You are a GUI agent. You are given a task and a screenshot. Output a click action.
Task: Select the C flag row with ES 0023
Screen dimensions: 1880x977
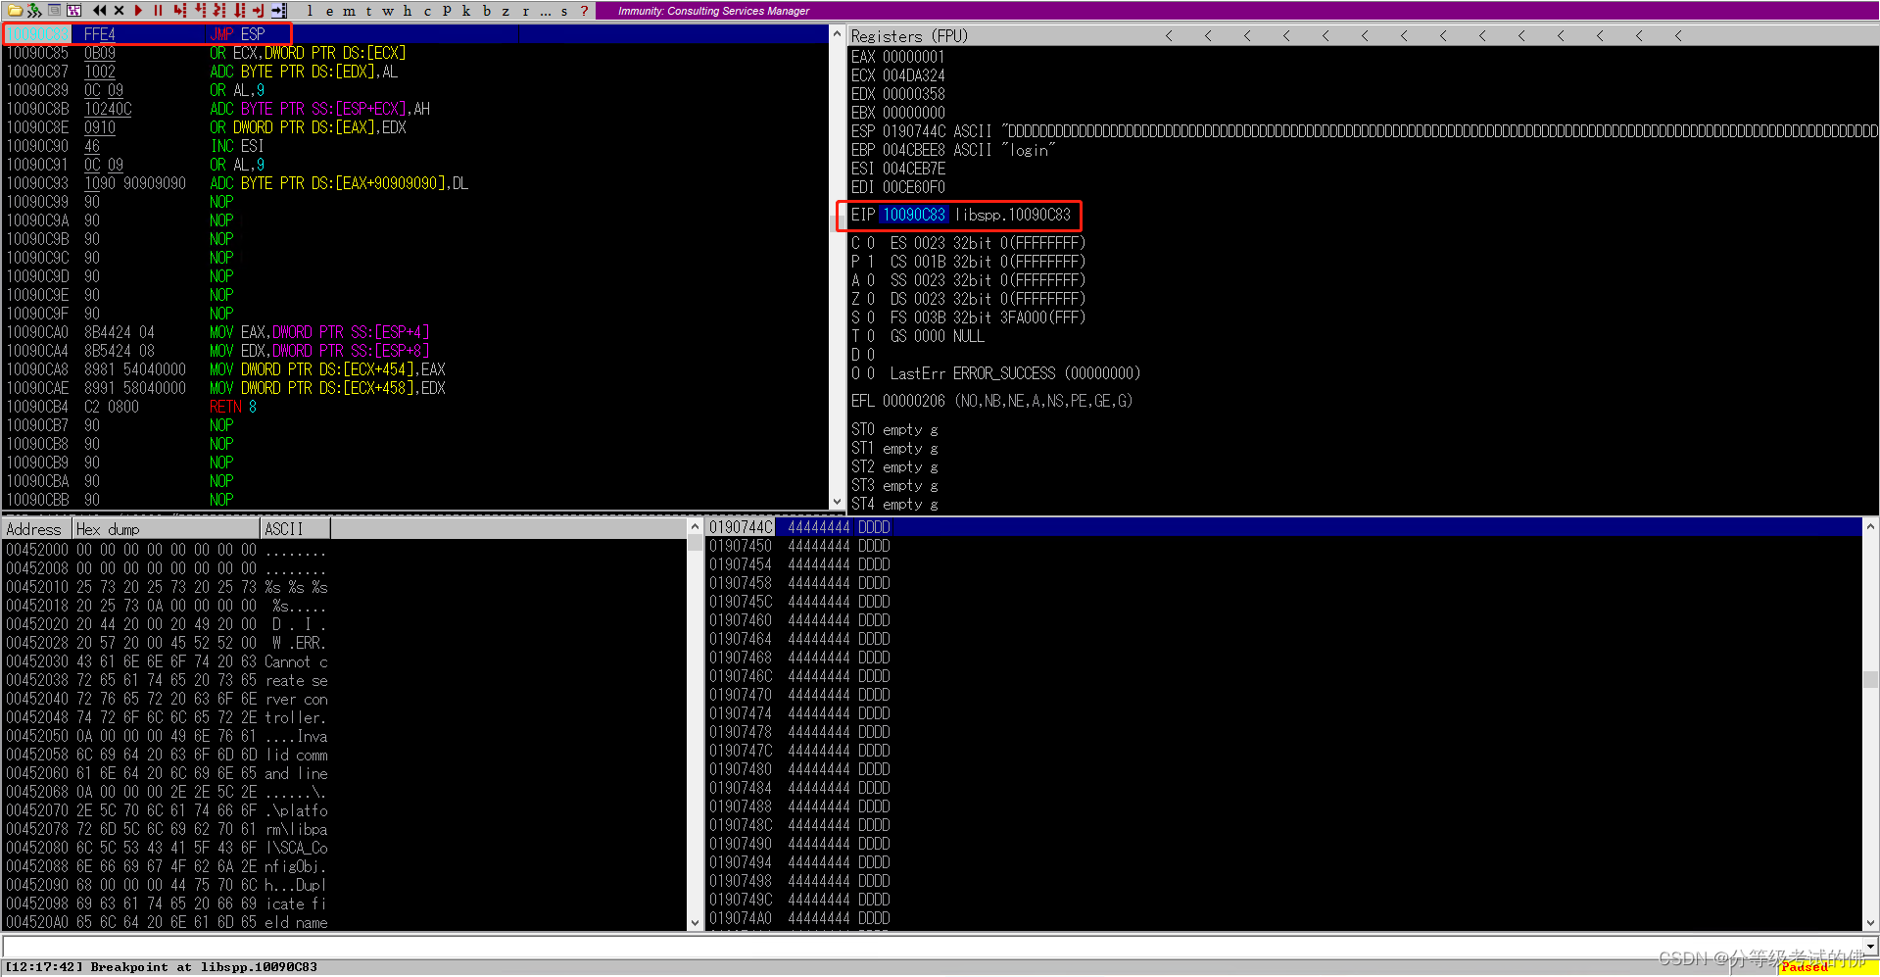pos(968,243)
